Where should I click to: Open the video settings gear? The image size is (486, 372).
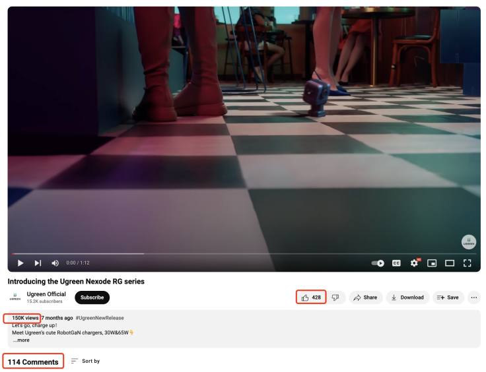click(414, 263)
